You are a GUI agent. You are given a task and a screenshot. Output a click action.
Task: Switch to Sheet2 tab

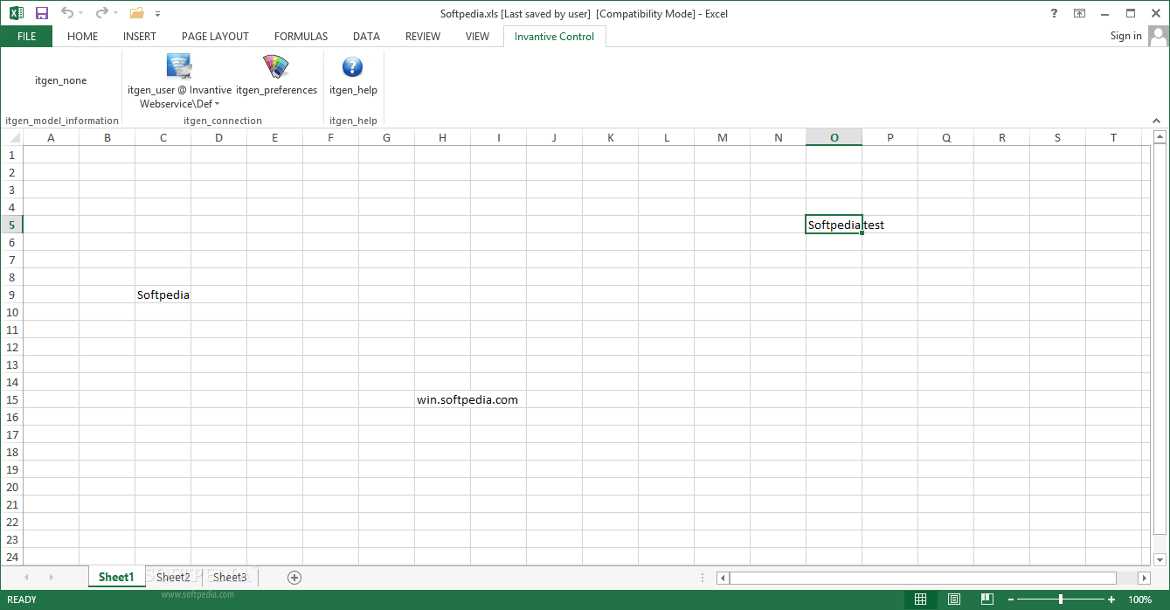click(173, 577)
